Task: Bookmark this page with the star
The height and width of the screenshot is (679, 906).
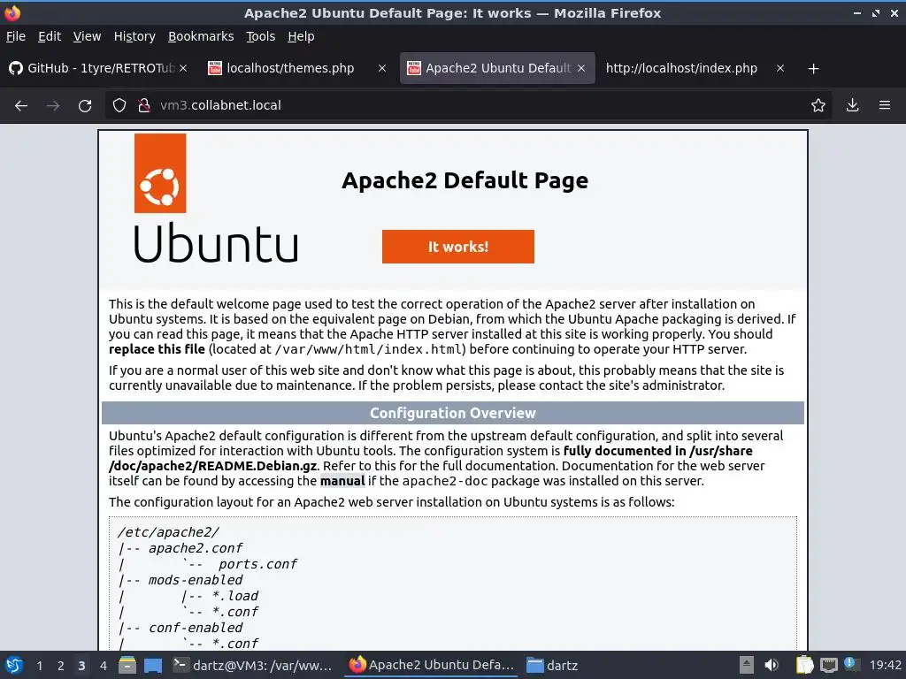Action: (818, 105)
